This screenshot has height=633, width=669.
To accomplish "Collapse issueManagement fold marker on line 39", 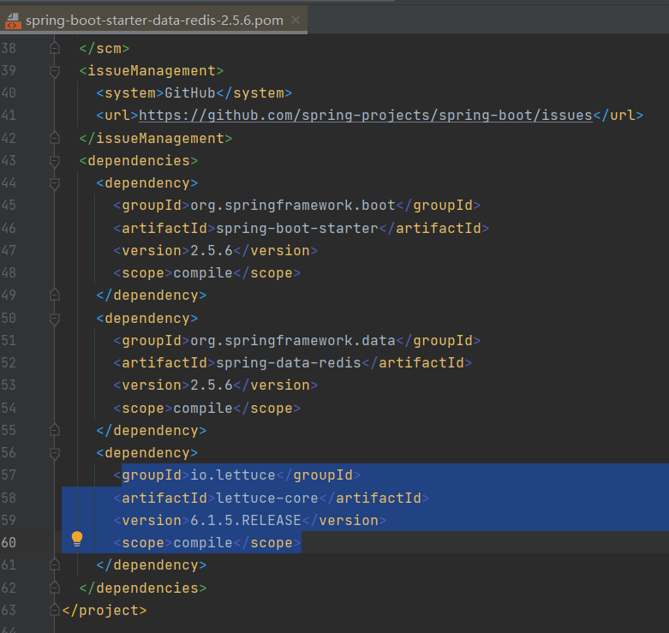I will coord(55,71).
